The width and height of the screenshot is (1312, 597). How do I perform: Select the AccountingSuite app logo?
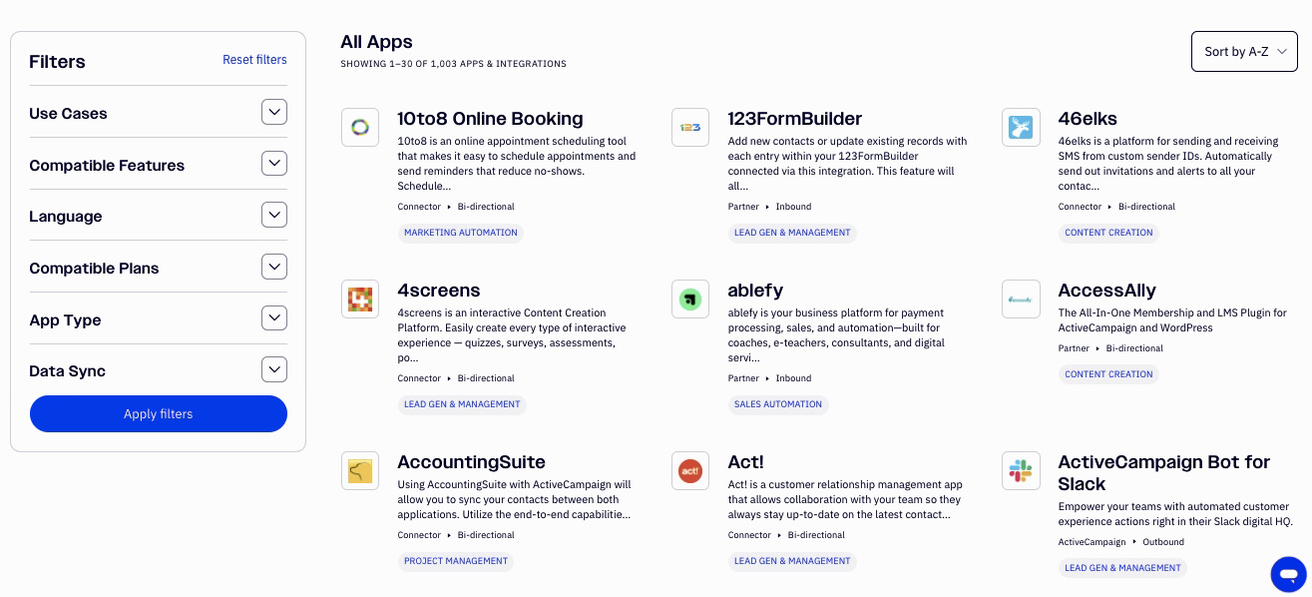pos(360,470)
